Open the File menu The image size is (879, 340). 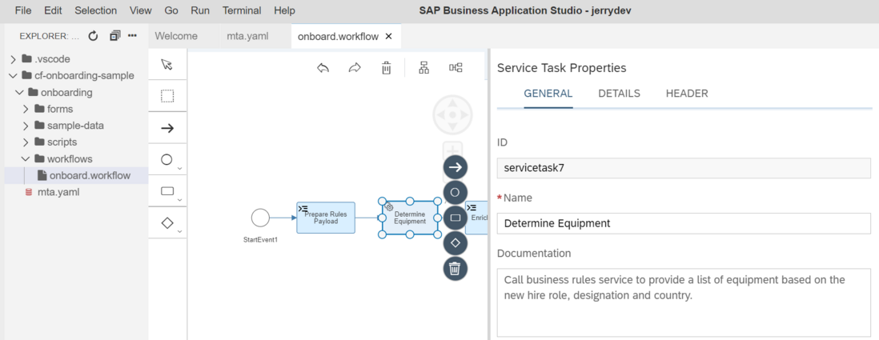click(x=23, y=10)
